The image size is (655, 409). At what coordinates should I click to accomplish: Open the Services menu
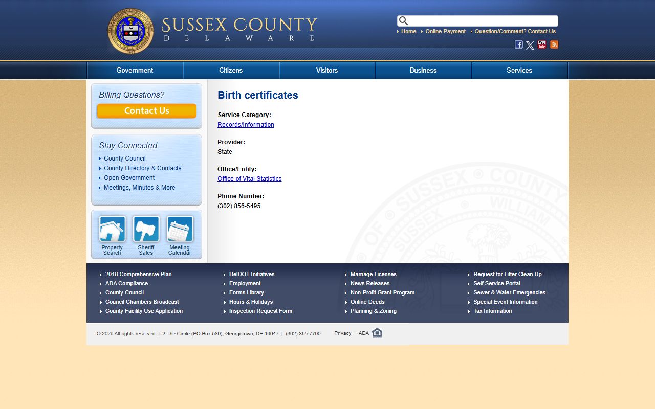point(519,71)
